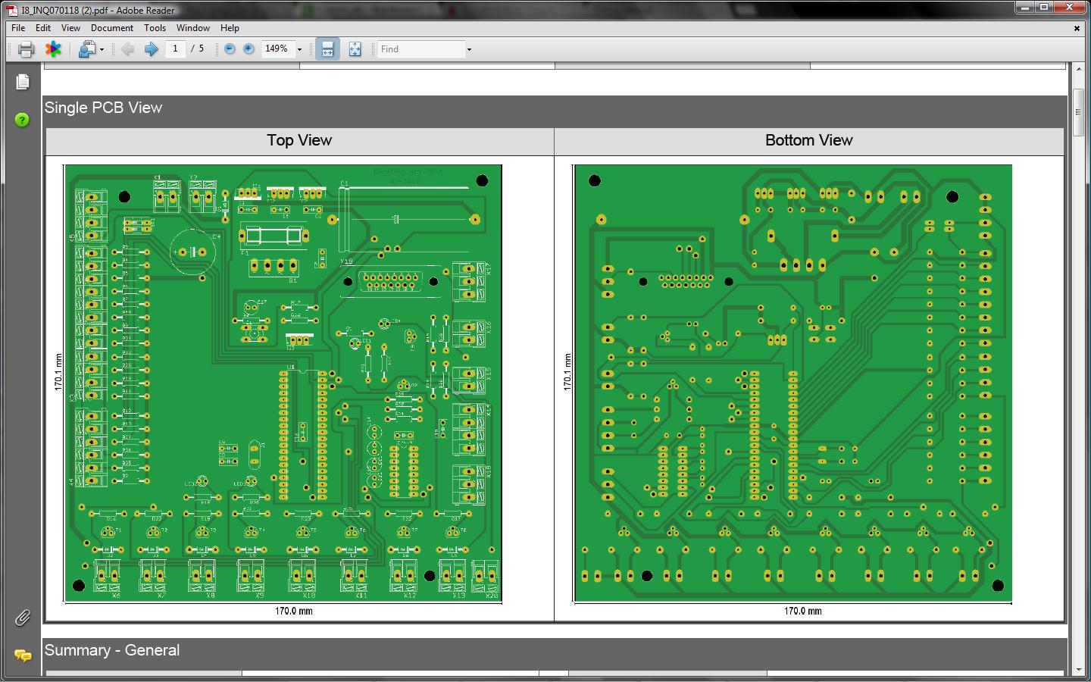Expand the zoom percentage dropdown arrow
The width and height of the screenshot is (1091, 682).
(x=300, y=49)
